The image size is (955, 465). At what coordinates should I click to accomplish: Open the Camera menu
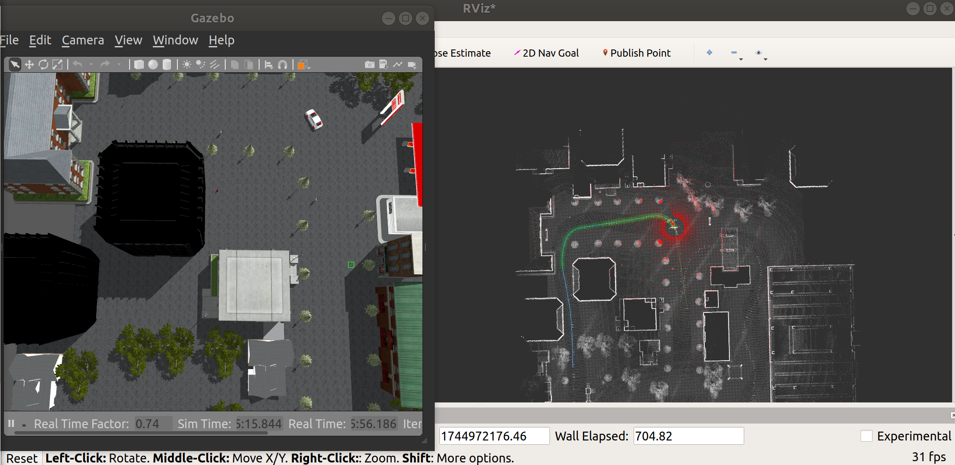pyautogui.click(x=83, y=40)
